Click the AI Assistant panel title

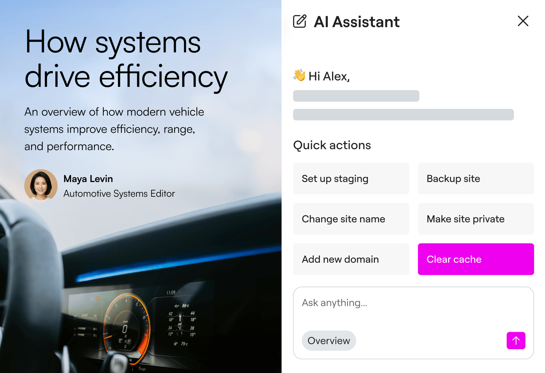coord(356,22)
